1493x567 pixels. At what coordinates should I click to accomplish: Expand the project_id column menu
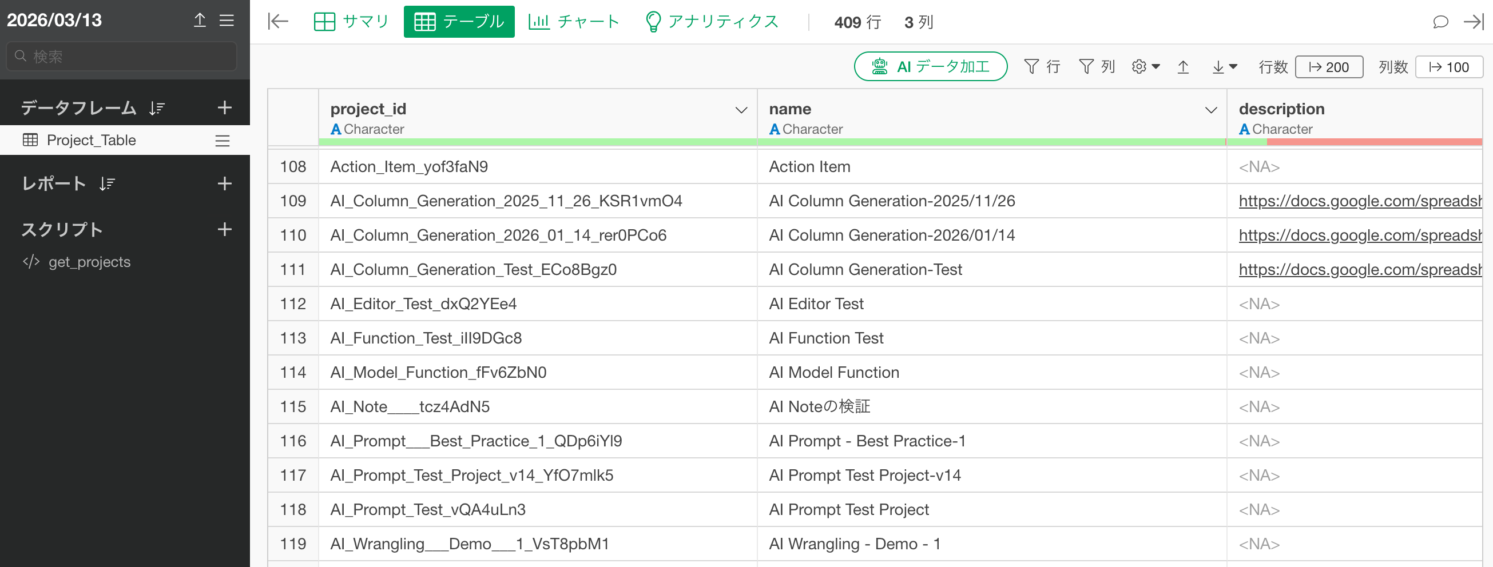click(741, 110)
